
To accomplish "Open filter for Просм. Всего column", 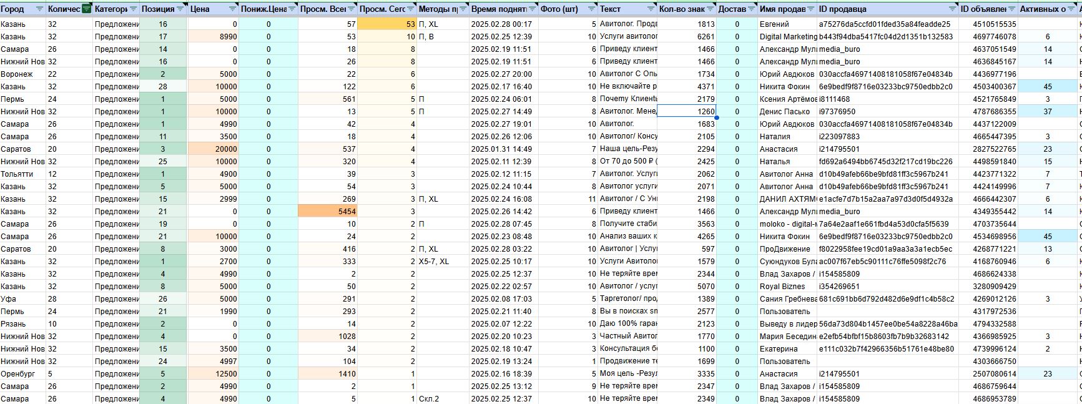I will pyautogui.click(x=352, y=9).
